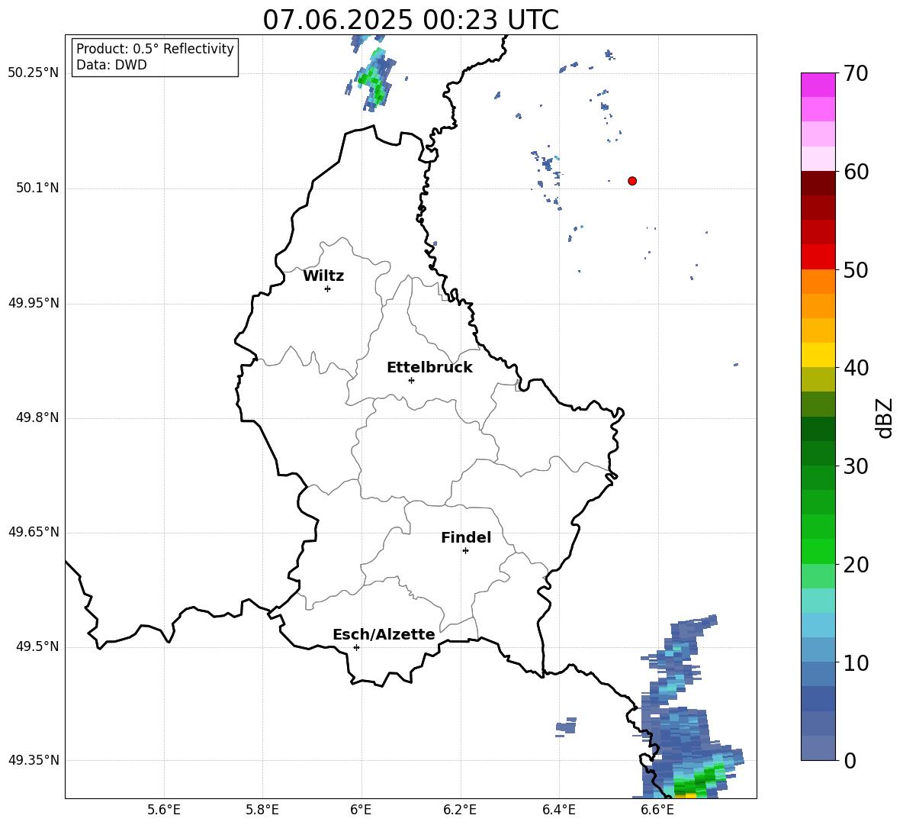The height and width of the screenshot is (825, 903).
Task: Click the dark maroon colorbar segment below 60
Action: coord(818,183)
